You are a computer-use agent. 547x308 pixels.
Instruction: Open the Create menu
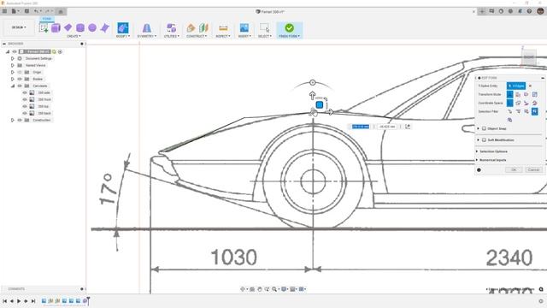tap(74, 36)
